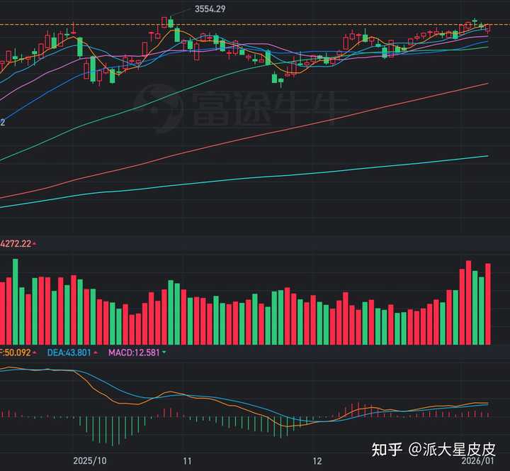The image size is (510, 471).
Task: Click the last red volume bar
Action: [487, 303]
